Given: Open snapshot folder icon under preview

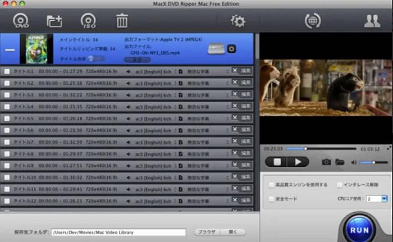Looking at the screenshot, I should point(340,162).
